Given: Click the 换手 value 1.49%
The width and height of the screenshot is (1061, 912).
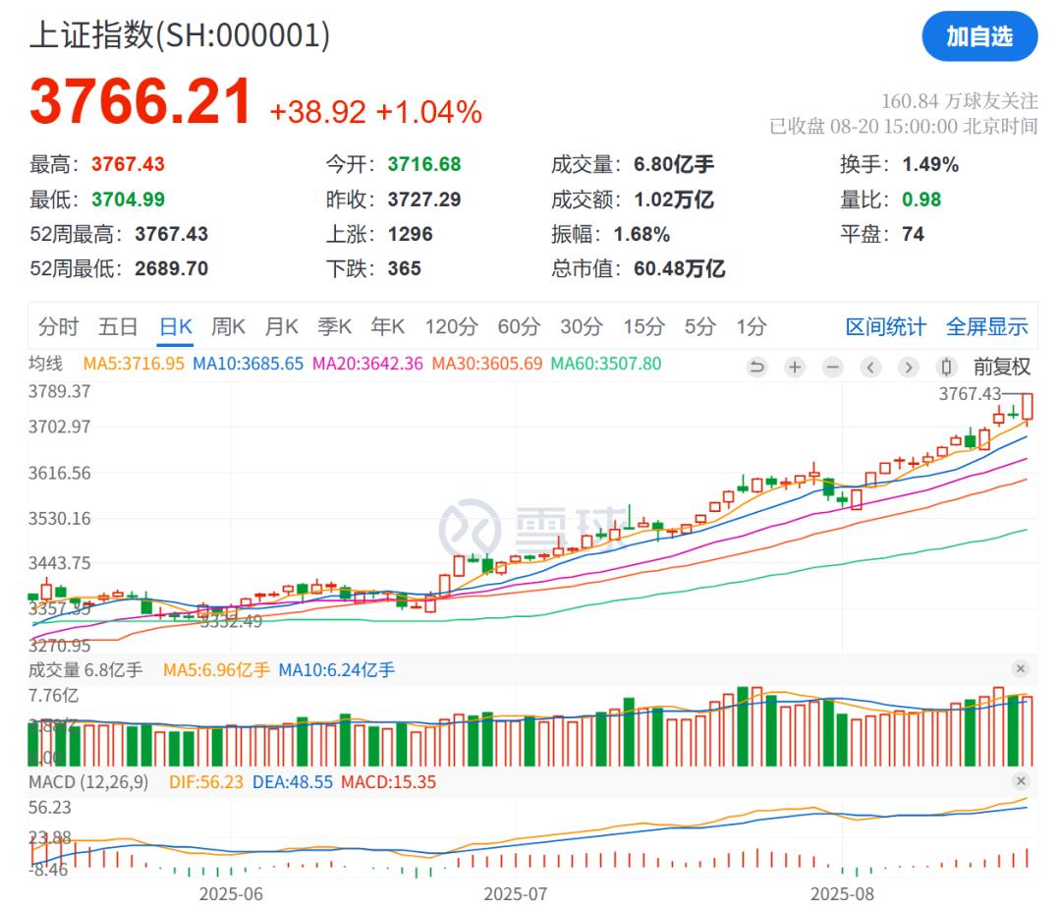Looking at the screenshot, I should [x=930, y=164].
